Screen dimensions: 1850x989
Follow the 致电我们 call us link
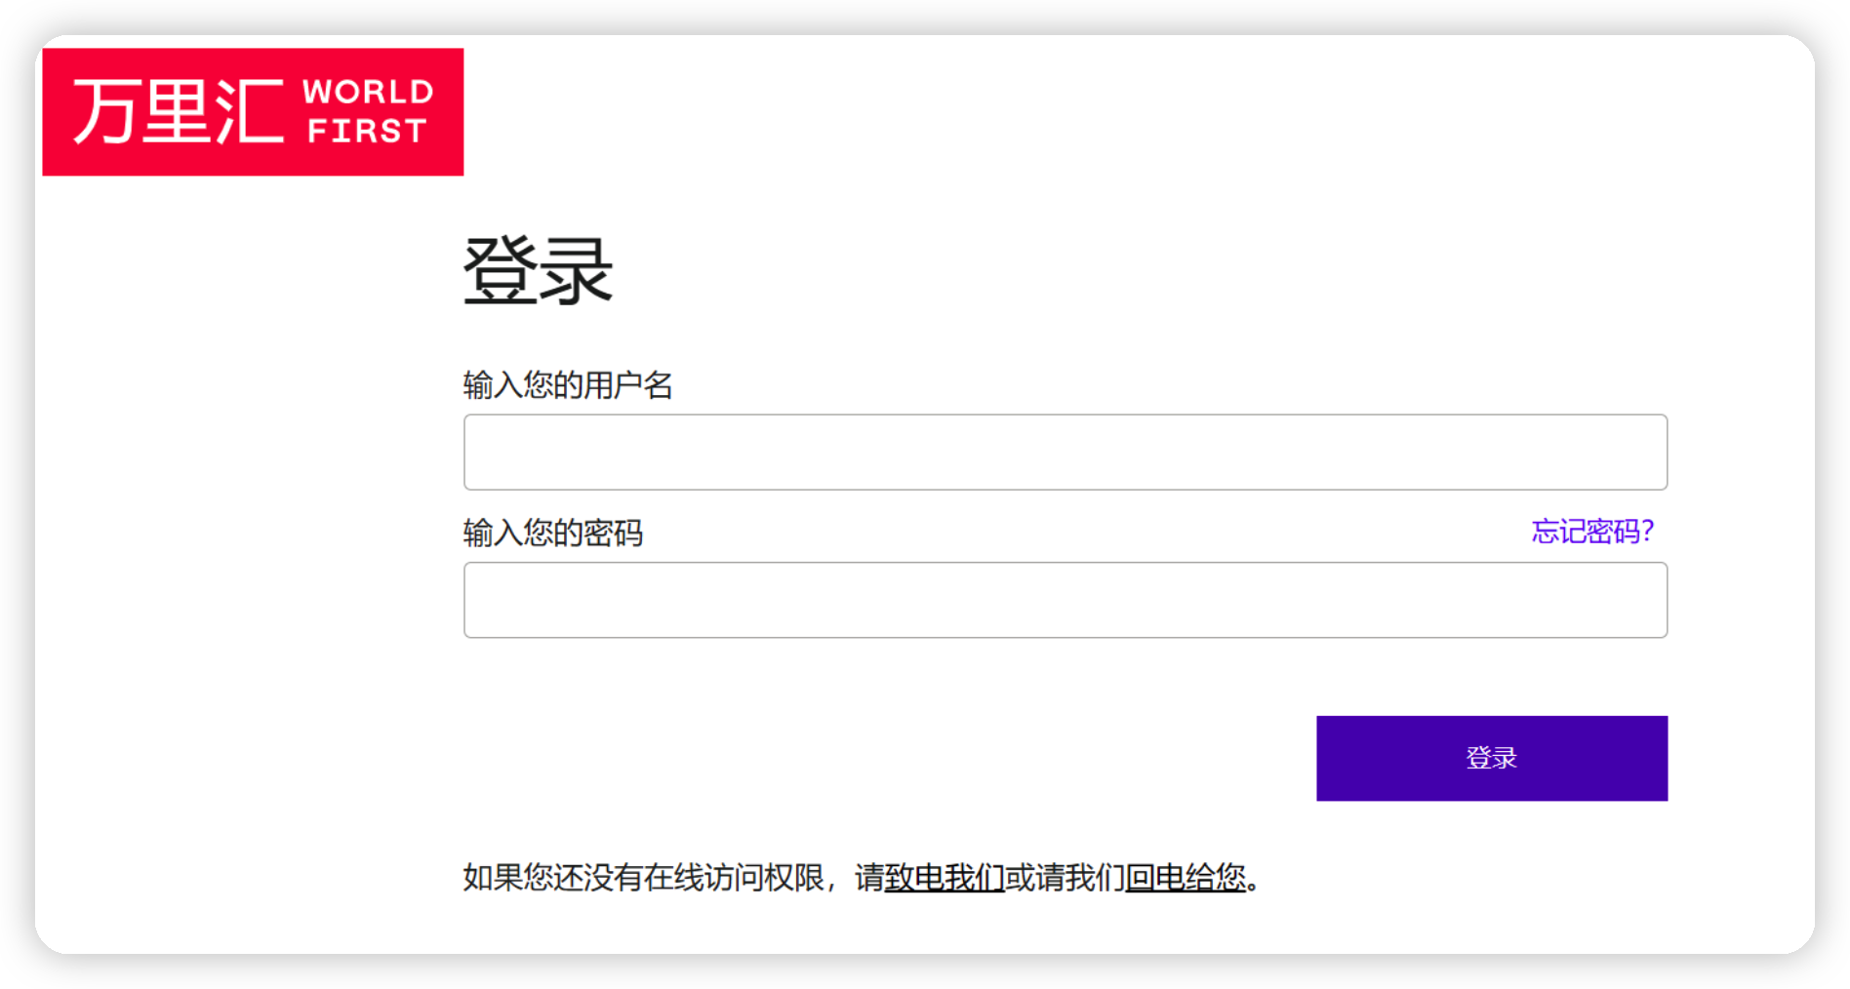[945, 878]
